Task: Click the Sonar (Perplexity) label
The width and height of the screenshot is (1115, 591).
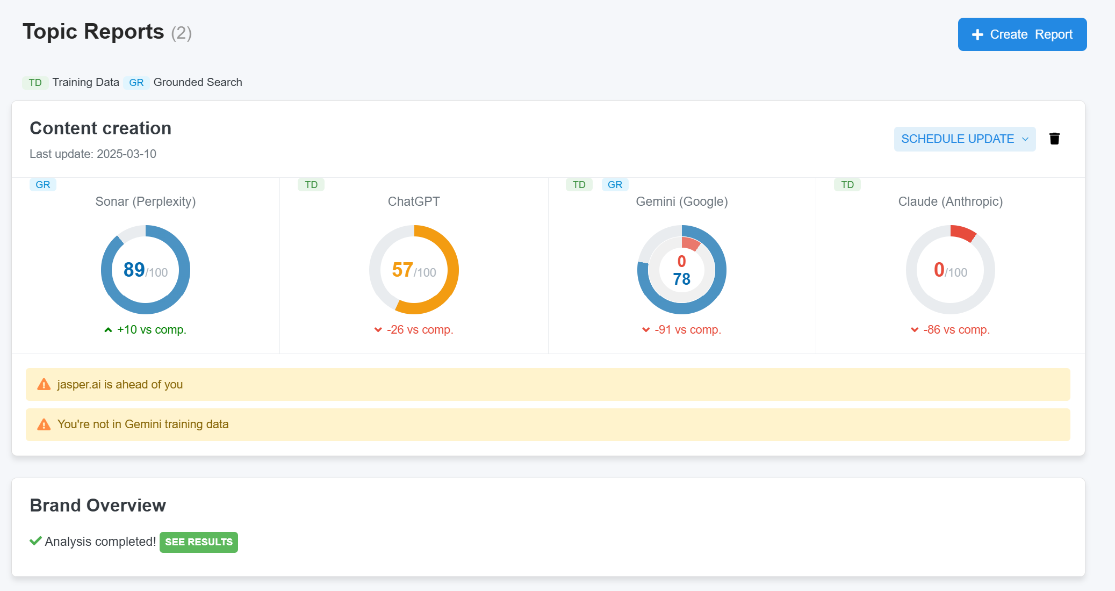Action: [146, 201]
